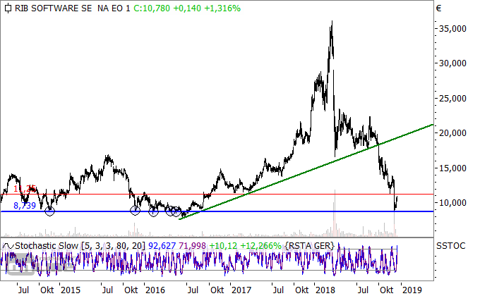
Task: Click the 2016 year label on time axis
Action: [155, 290]
